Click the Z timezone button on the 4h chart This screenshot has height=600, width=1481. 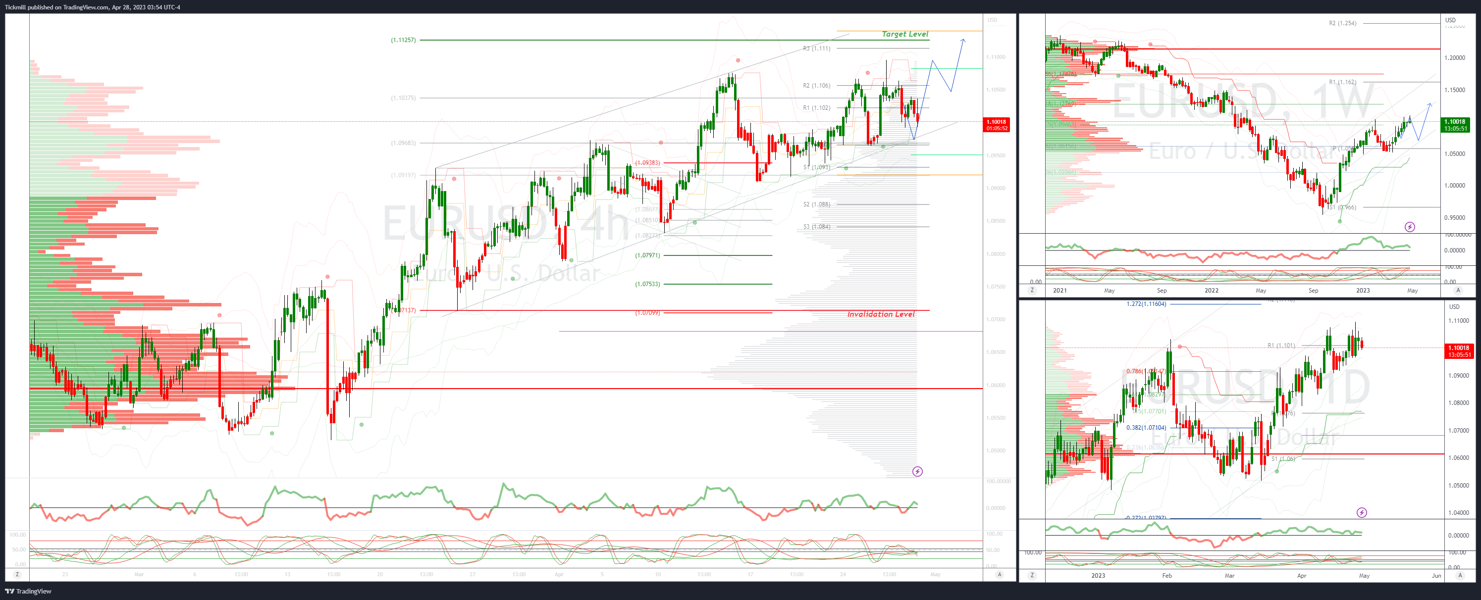coord(17,574)
